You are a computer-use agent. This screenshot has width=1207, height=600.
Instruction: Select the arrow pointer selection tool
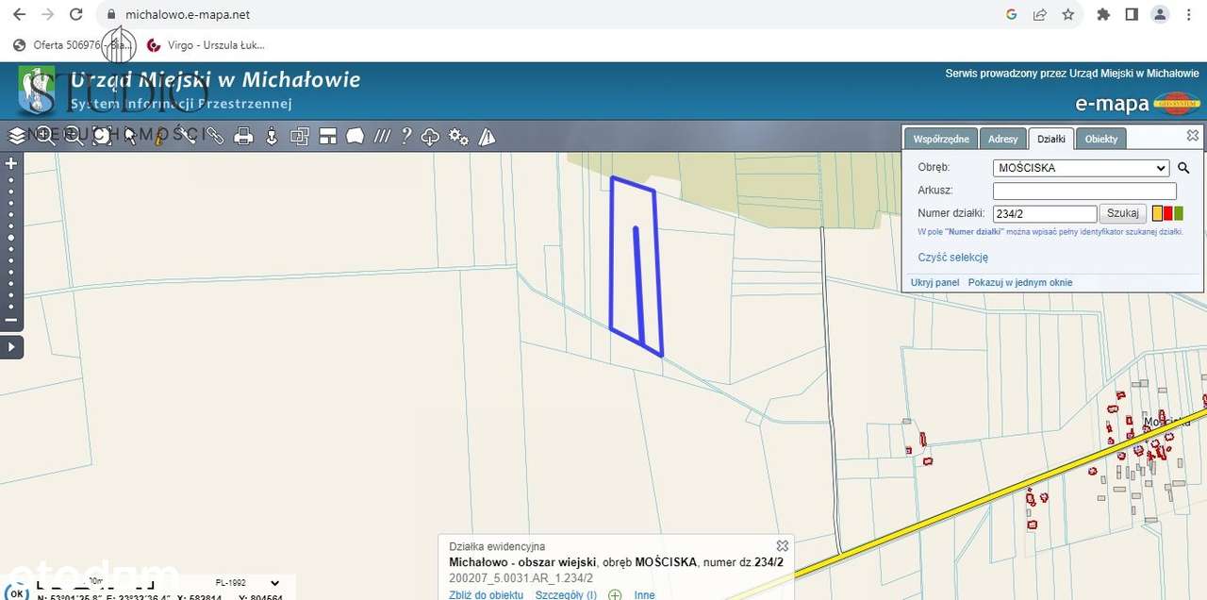click(130, 137)
